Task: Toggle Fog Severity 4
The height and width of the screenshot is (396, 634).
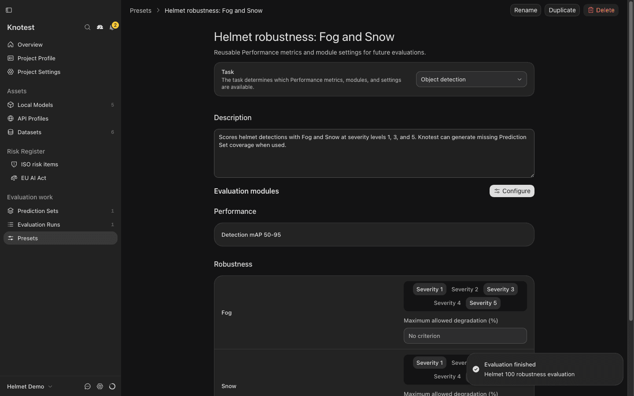Action: (447, 303)
